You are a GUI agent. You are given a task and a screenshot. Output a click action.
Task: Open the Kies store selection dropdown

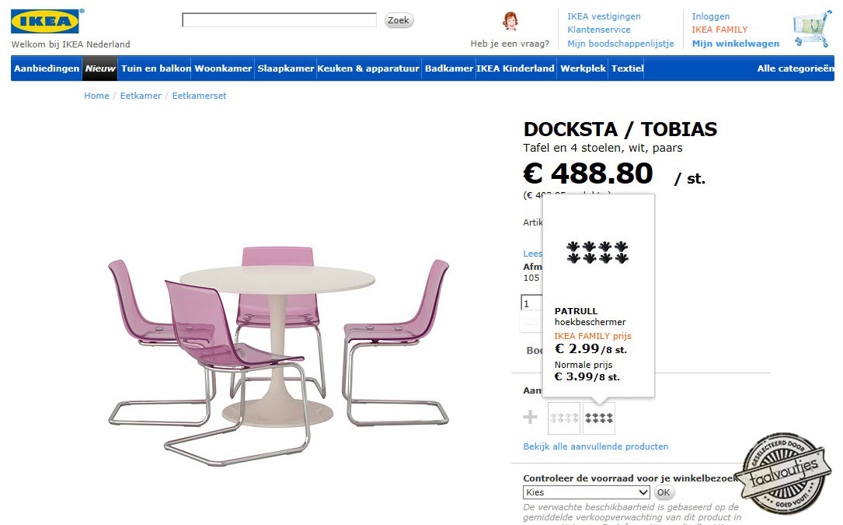click(587, 492)
